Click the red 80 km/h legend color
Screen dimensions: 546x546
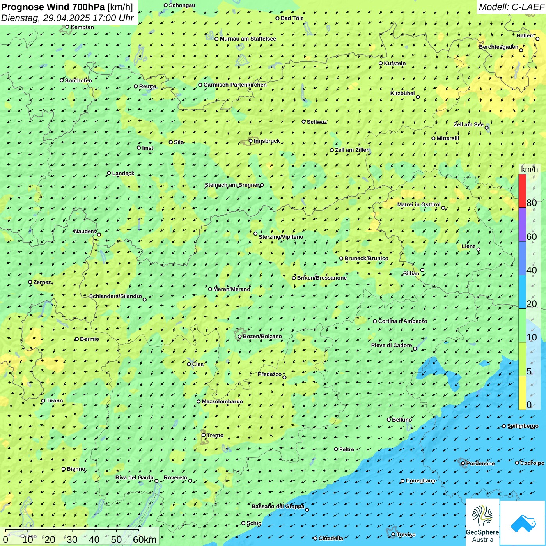522,191
